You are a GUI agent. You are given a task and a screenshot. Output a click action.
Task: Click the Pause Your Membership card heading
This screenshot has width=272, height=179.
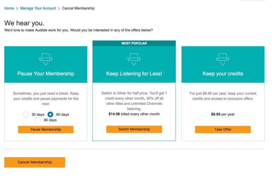coord(46,74)
